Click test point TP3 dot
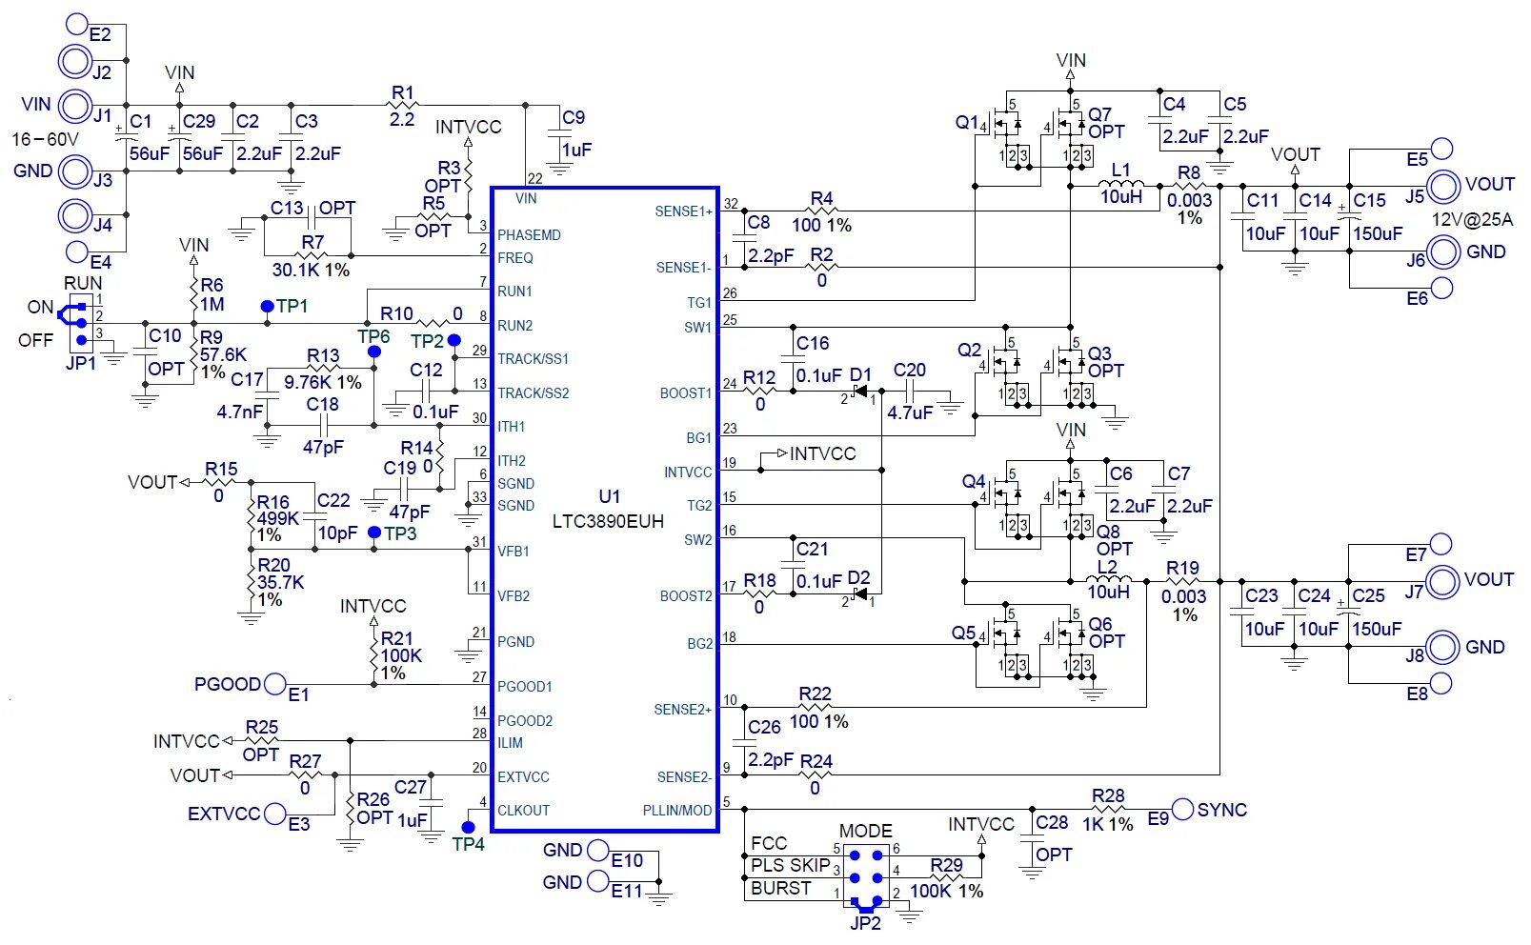 374,533
